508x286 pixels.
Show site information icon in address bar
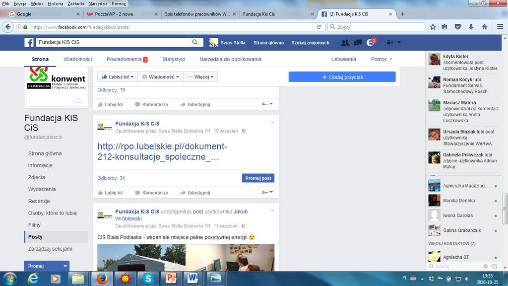tap(18, 27)
